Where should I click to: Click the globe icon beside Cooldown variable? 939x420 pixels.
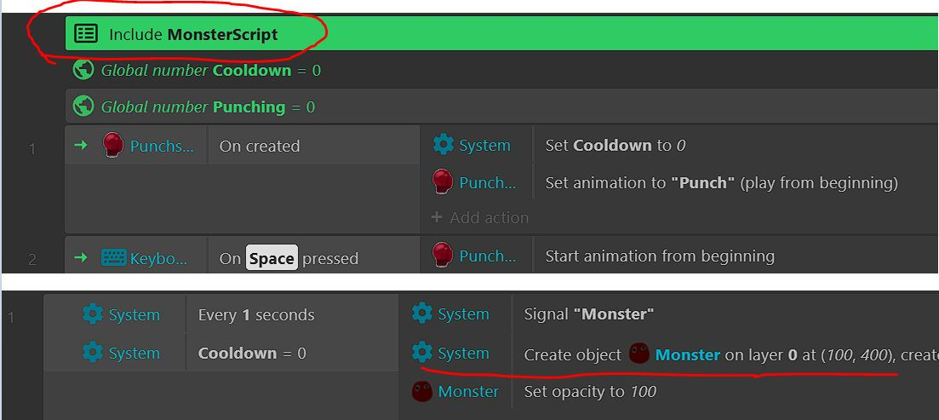pyautogui.click(x=83, y=70)
